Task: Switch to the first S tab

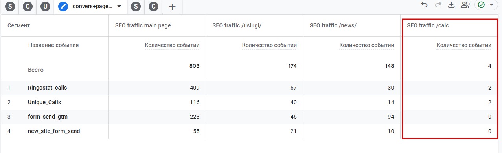Action: click(x=10, y=6)
